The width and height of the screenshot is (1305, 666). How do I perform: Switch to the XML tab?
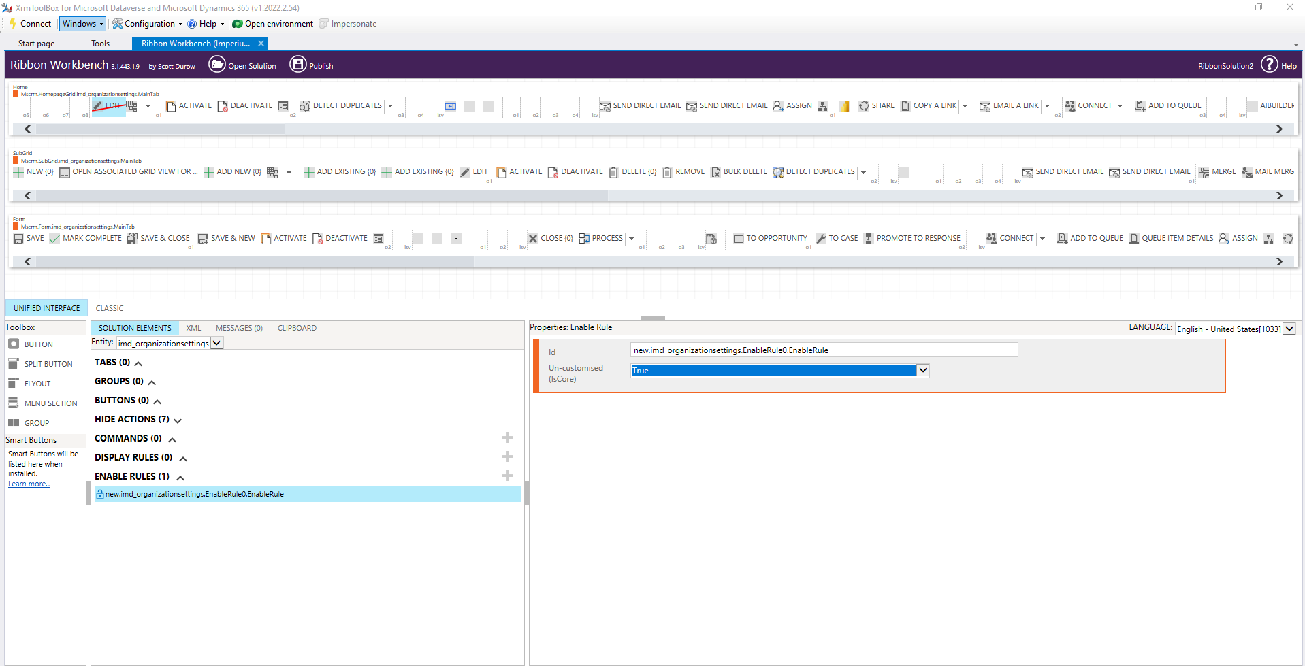click(x=193, y=328)
